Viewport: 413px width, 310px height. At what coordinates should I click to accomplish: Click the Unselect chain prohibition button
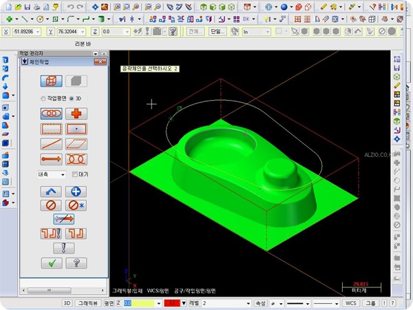(51, 205)
